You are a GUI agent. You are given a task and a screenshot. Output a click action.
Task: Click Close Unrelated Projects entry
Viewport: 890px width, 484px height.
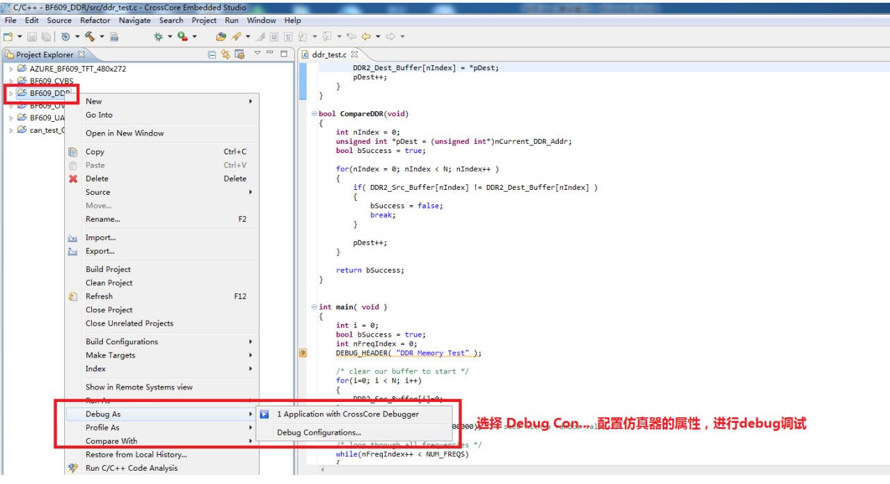(x=161, y=323)
